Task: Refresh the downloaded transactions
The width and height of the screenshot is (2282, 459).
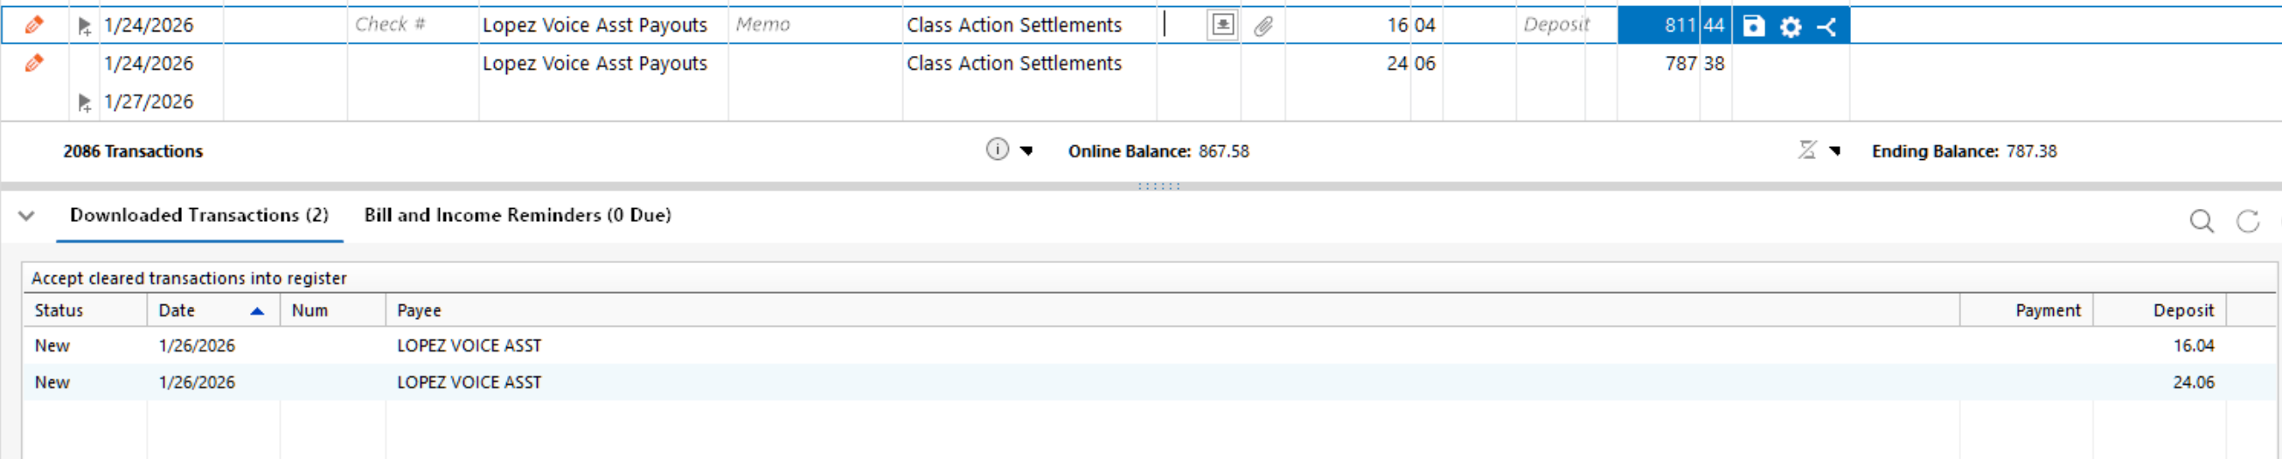Action: (2247, 220)
